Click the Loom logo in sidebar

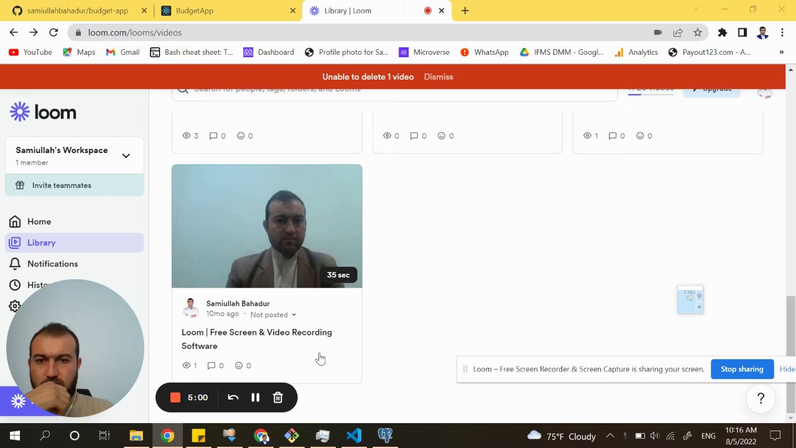click(x=43, y=112)
